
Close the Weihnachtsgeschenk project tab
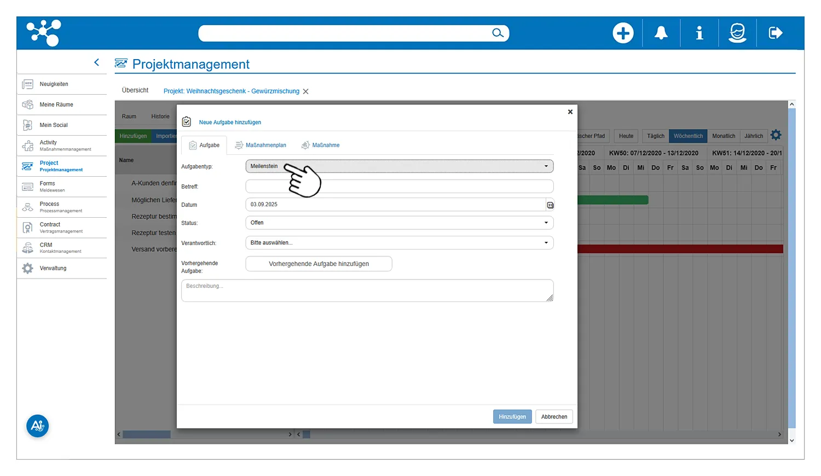[306, 91]
